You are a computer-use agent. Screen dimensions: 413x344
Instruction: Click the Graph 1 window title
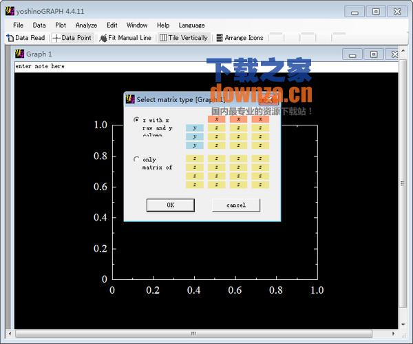pyautogui.click(x=39, y=54)
